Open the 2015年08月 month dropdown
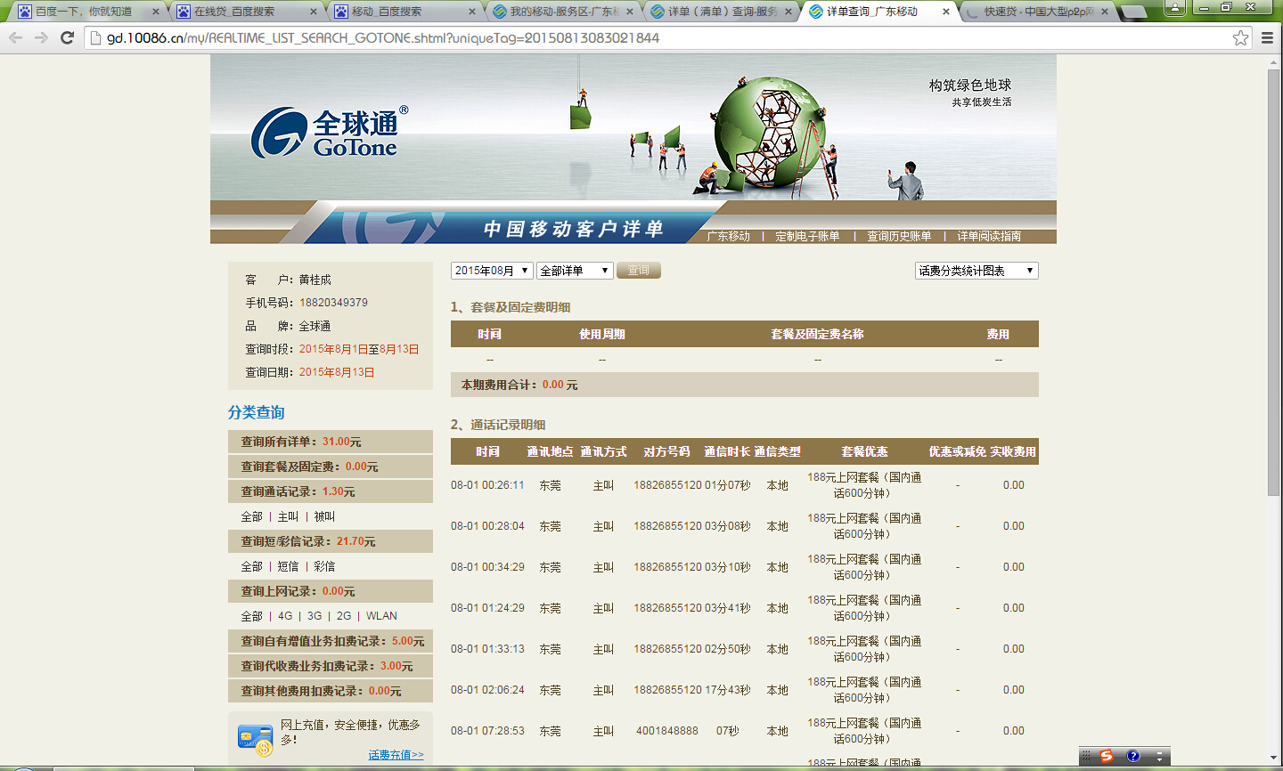 coord(492,271)
